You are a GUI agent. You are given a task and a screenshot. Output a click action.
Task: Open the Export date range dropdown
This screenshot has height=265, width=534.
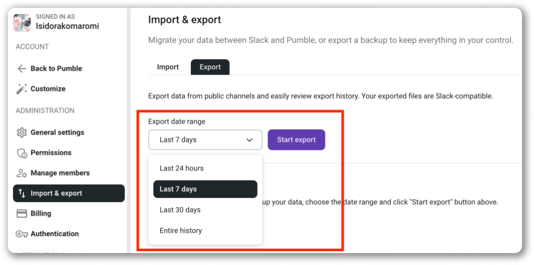click(205, 140)
